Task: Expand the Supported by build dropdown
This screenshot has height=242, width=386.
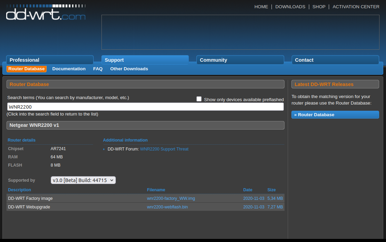Action: click(83, 180)
